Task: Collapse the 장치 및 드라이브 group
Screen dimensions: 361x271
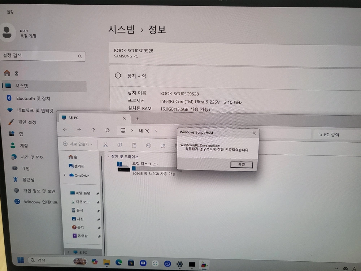Action: [108, 156]
